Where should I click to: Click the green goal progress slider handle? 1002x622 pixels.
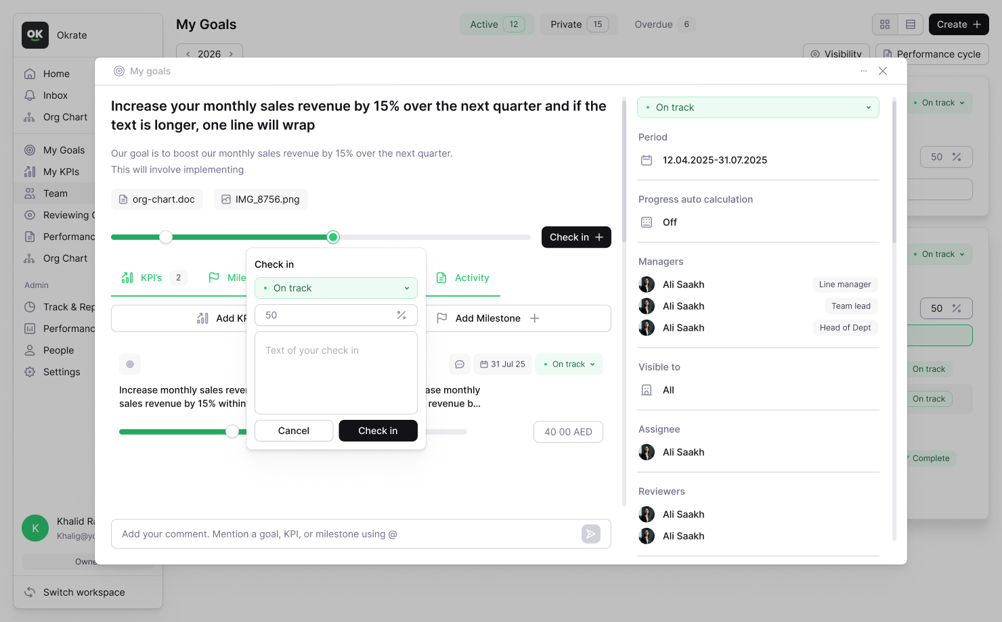click(332, 237)
